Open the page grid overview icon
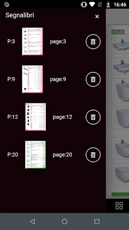The image size is (129, 230). (119, 205)
